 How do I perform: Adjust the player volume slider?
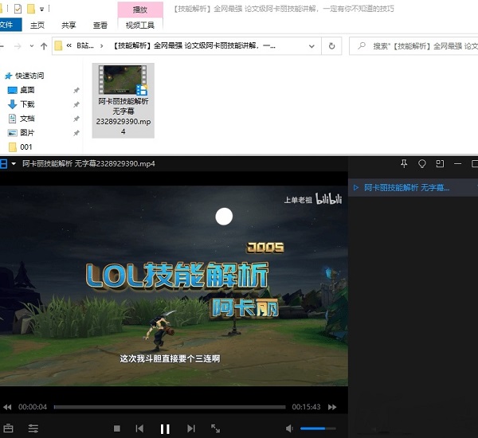point(318,428)
